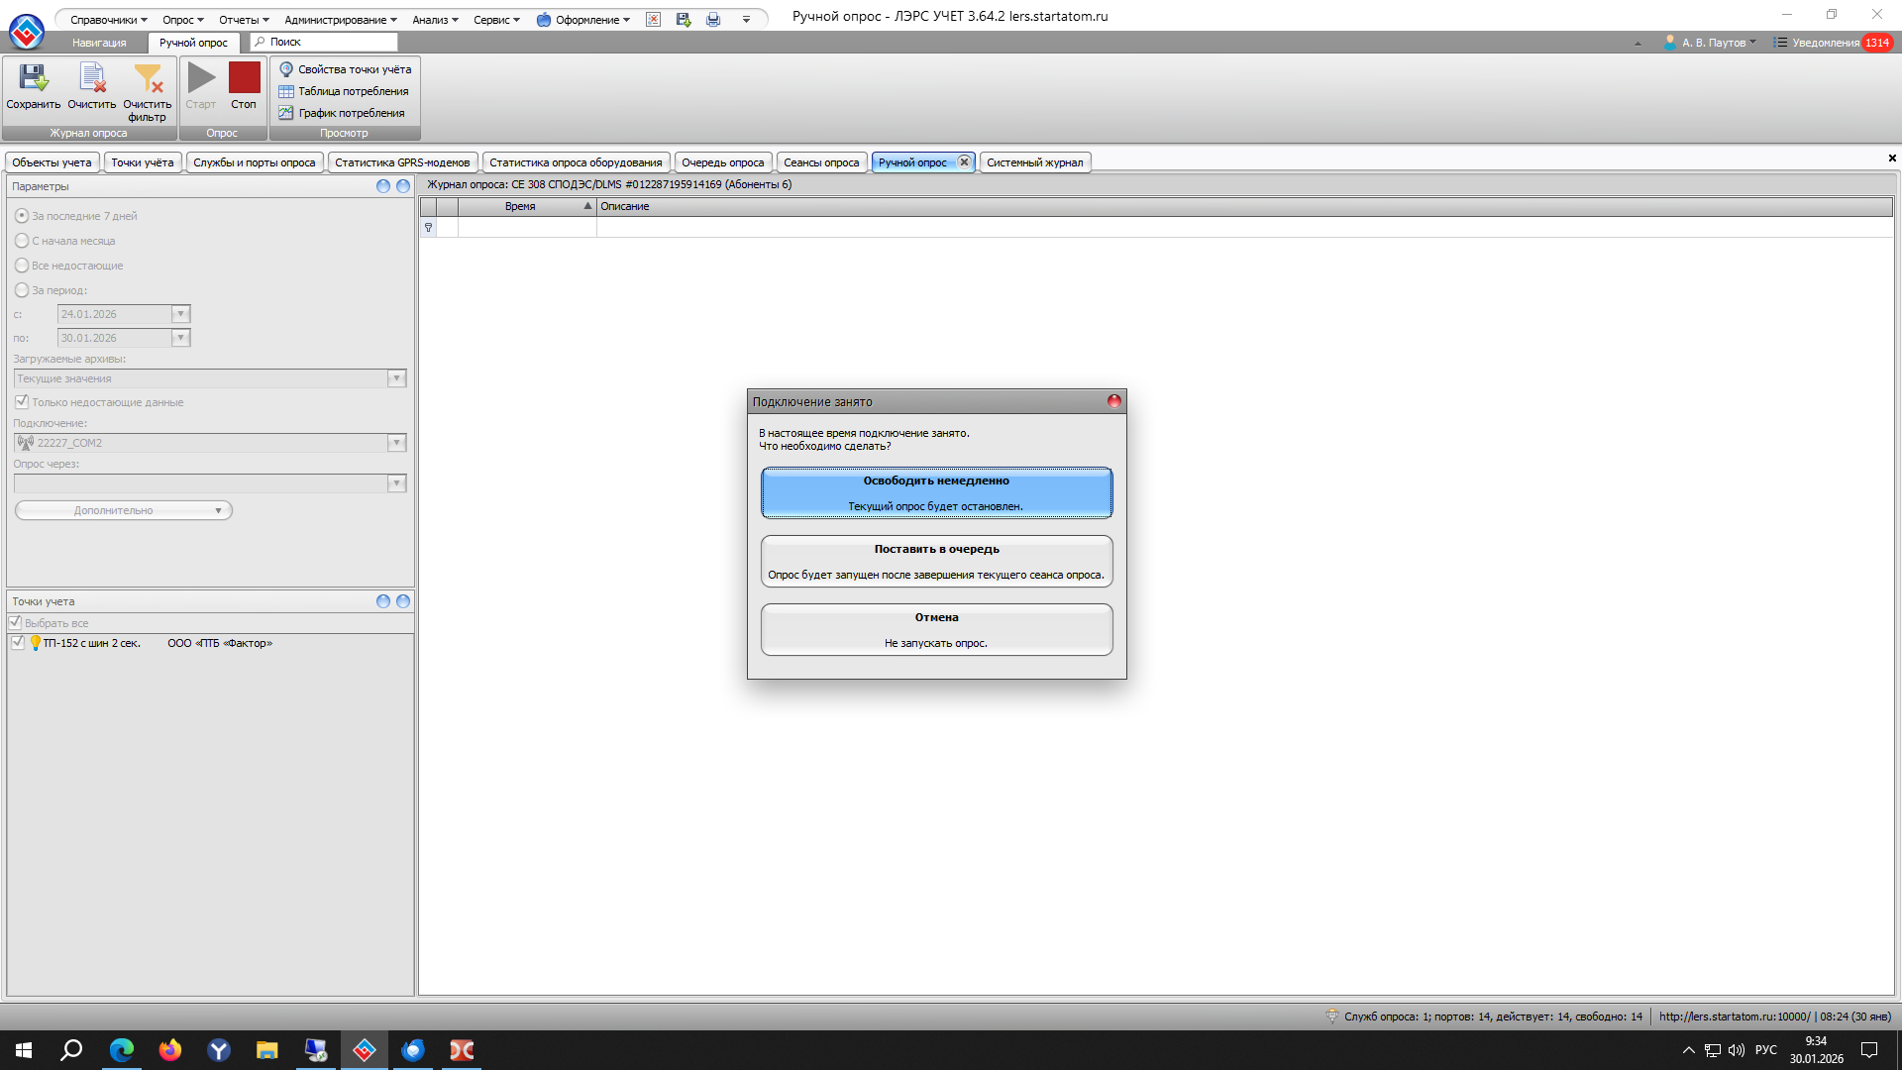Click the 'Поиск' search field
This screenshot has width=1902, height=1070.
point(327,42)
